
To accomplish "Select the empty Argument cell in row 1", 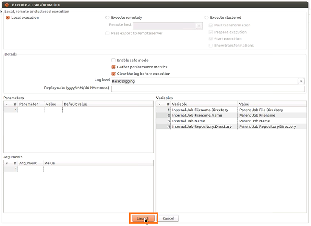I will (x=30, y=169).
